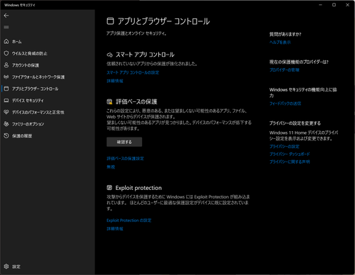Go back using the back arrow
355x275 pixels.
tap(6, 16)
